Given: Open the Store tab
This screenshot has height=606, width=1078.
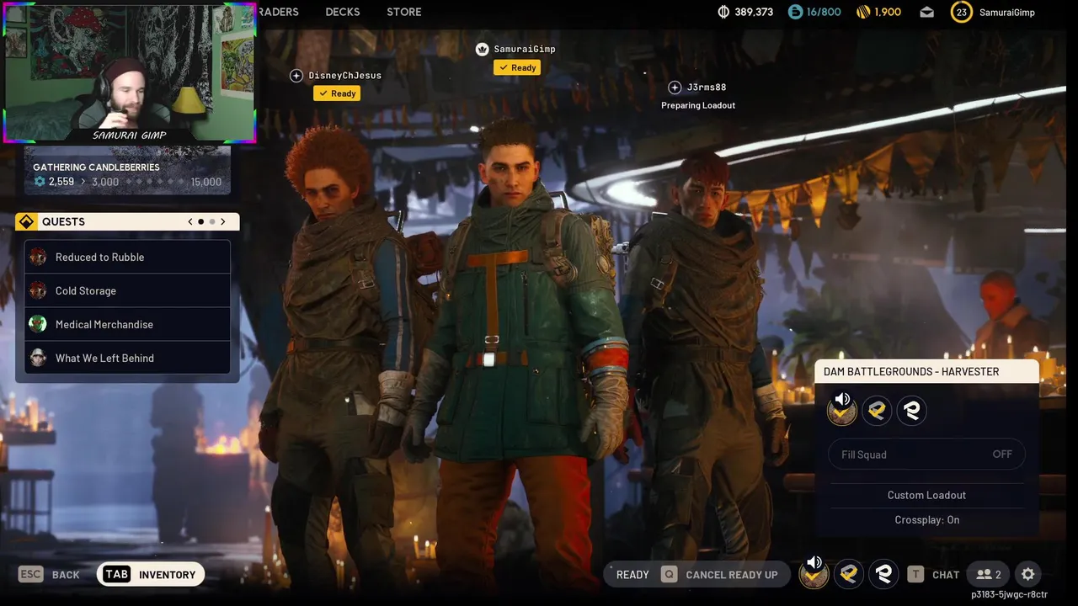Looking at the screenshot, I should click(x=404, y=12).
